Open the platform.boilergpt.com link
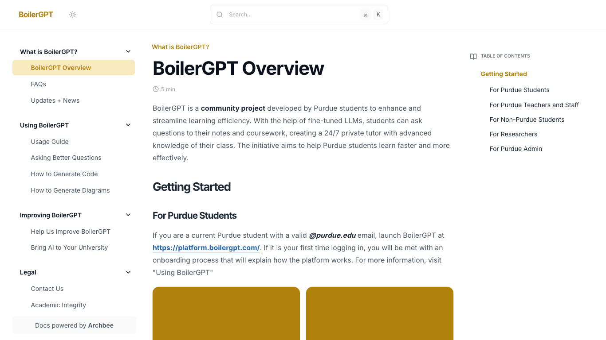 pyautogui.click(x=206, y=247)
